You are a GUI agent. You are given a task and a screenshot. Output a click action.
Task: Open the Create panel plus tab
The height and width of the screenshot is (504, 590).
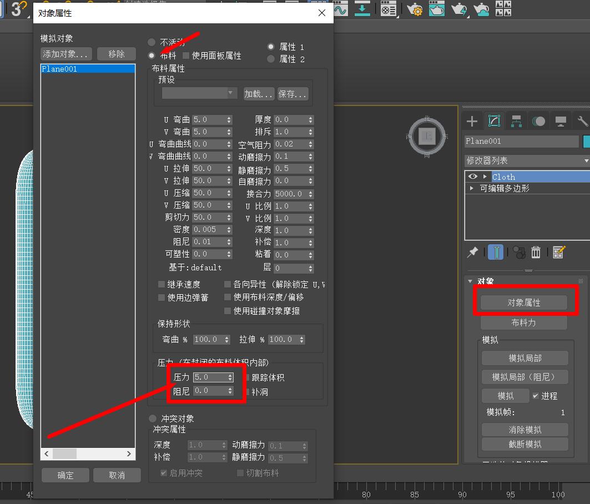(472, 121)
